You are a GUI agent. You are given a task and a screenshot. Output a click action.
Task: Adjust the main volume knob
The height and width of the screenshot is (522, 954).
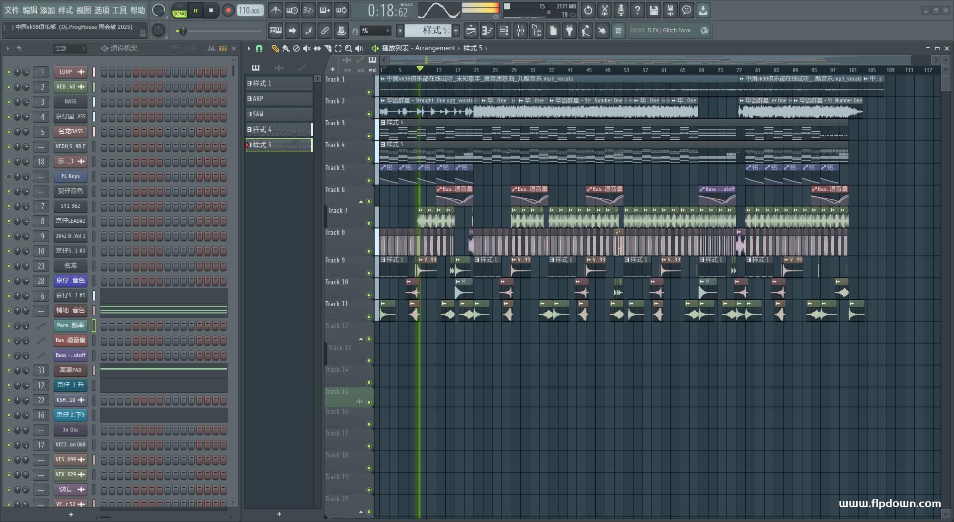coord(158,10)
